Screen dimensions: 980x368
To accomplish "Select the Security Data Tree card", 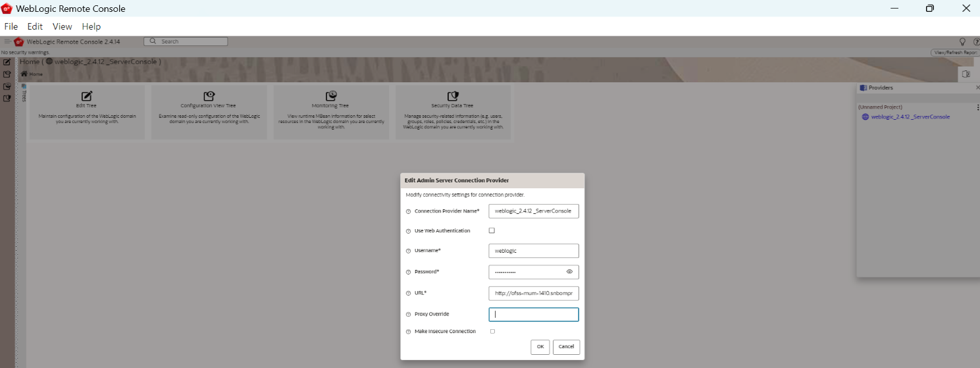I will point(452,112).
